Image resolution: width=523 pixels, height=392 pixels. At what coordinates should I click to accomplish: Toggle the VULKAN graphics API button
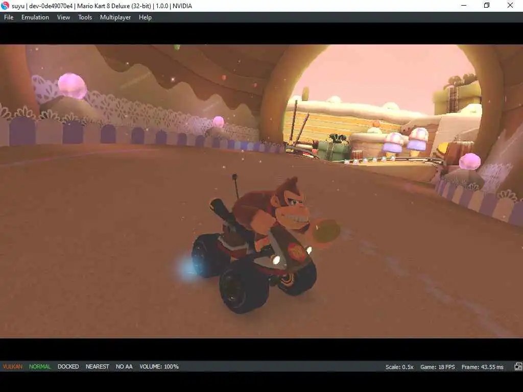[x=13, y=366]
